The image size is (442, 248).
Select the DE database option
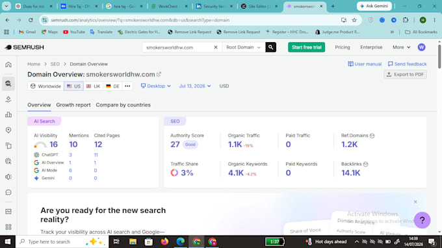(112, 86)
